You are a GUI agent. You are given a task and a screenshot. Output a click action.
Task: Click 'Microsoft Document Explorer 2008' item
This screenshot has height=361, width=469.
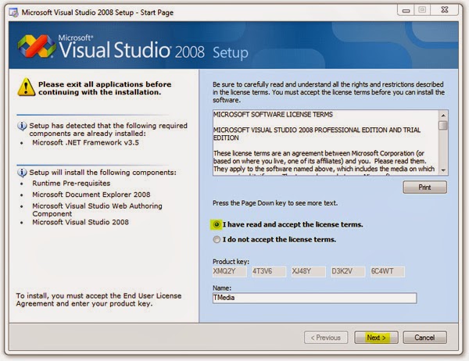[91, 195]
